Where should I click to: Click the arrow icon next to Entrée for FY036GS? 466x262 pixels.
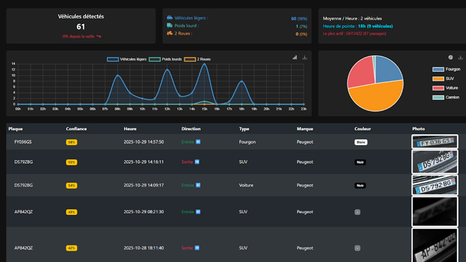[x=197, y=141]
